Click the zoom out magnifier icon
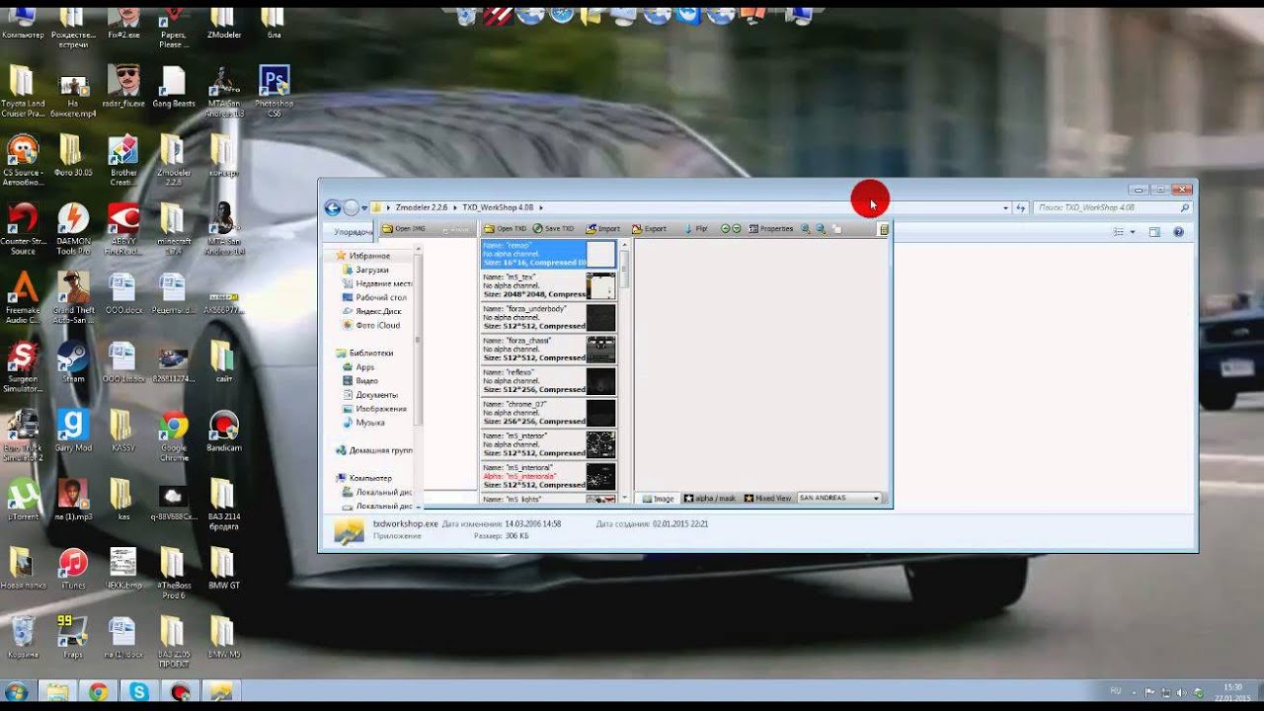The height and width of the screenshot is (711, 1264). [x=820, y=229]
